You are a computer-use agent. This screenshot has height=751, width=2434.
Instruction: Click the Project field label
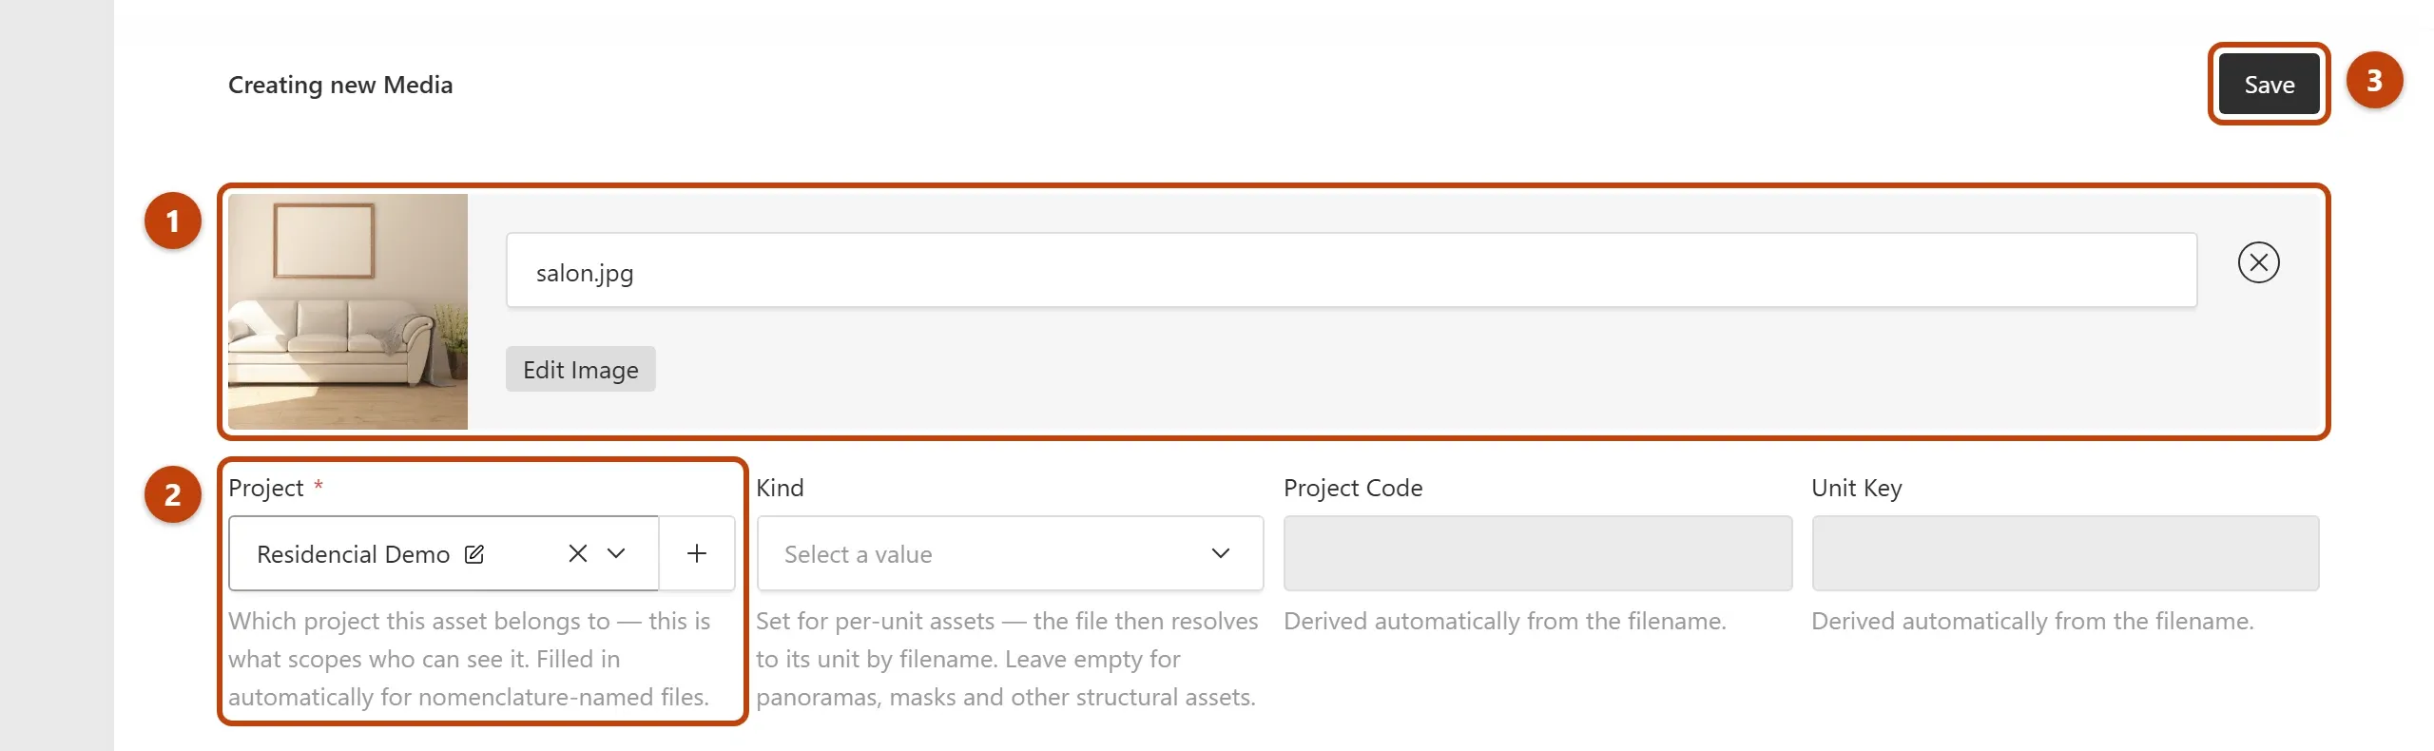coord(266,488)
